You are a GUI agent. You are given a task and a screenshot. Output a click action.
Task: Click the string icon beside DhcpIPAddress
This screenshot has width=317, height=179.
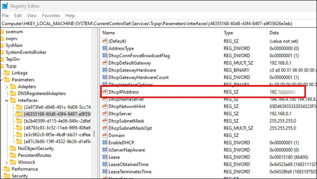(x=105, y=91)
